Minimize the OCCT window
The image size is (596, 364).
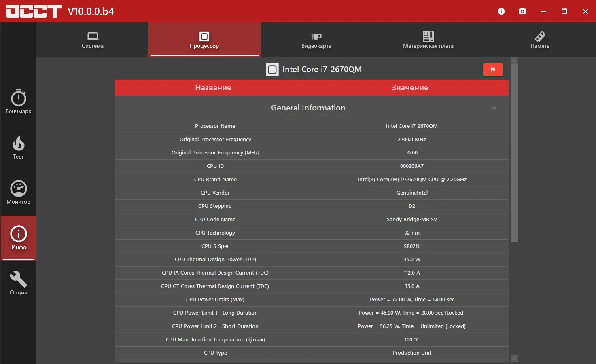(x=543, y=11)
